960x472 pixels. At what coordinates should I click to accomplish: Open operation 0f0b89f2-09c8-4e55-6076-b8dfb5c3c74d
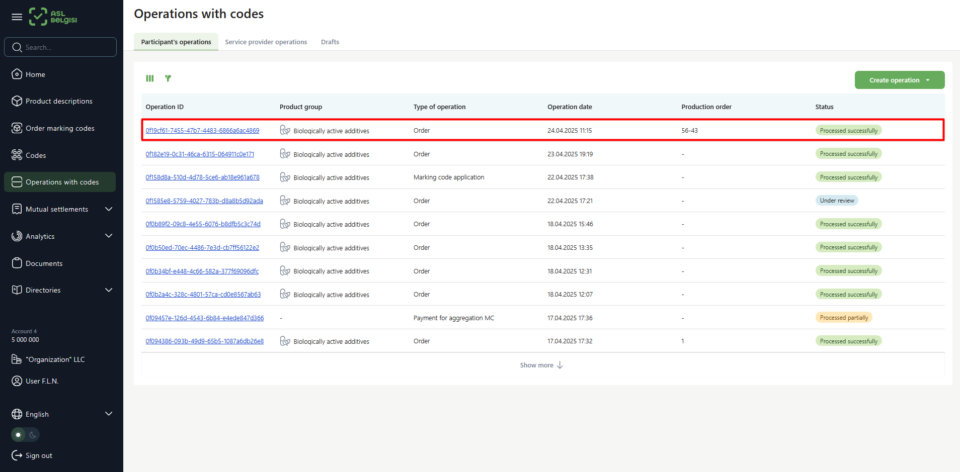pyautogui.click(x=203, y=224)
